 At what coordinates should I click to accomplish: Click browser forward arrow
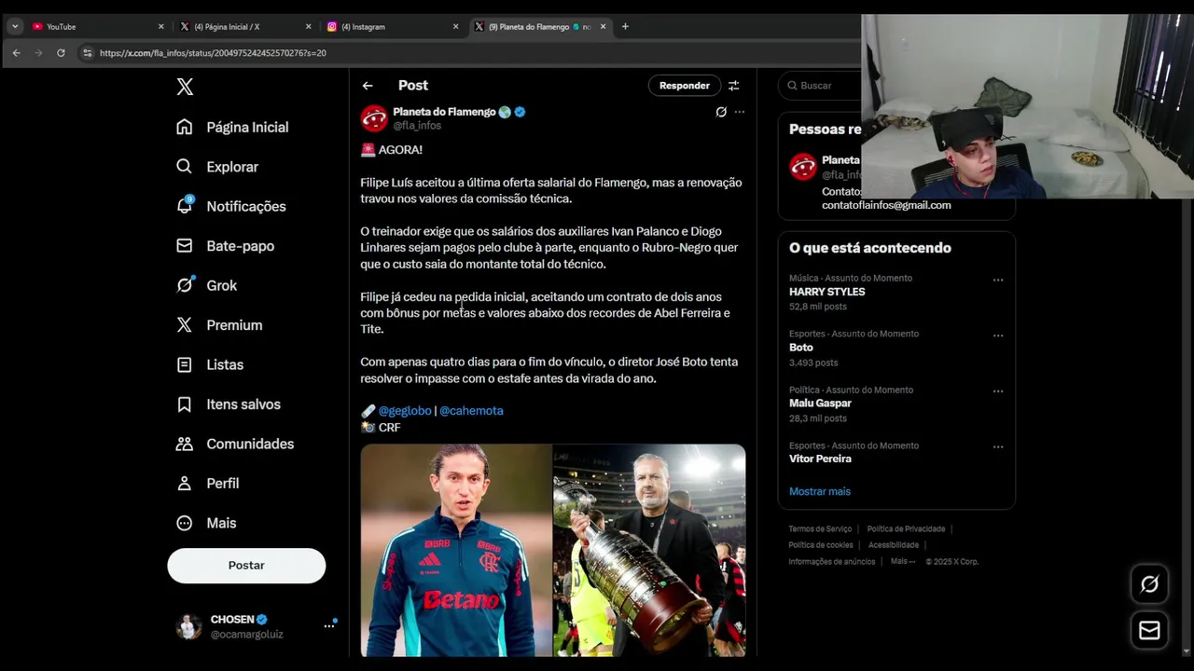[38, 53]
